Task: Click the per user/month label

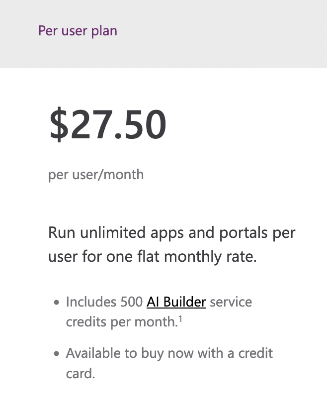Action: [96, 175]
